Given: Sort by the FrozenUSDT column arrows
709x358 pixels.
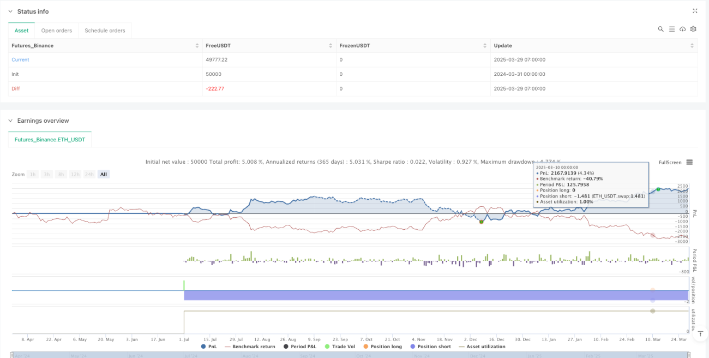Looking at the screenshot, I should click(484, 46).
